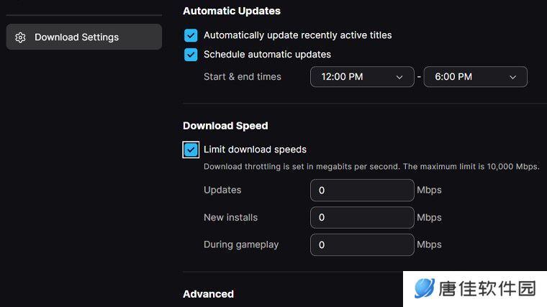Focus the Updates Mbps input field
The height and width of the screenshot is (307, 547).
coord(362,191)
